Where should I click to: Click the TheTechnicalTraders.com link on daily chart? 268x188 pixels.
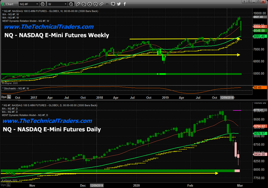click(47, 121)
